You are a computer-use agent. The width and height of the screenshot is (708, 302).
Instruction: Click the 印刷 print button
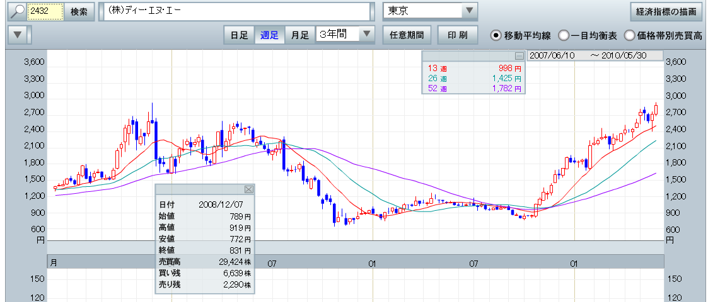(x=458, y=35)
